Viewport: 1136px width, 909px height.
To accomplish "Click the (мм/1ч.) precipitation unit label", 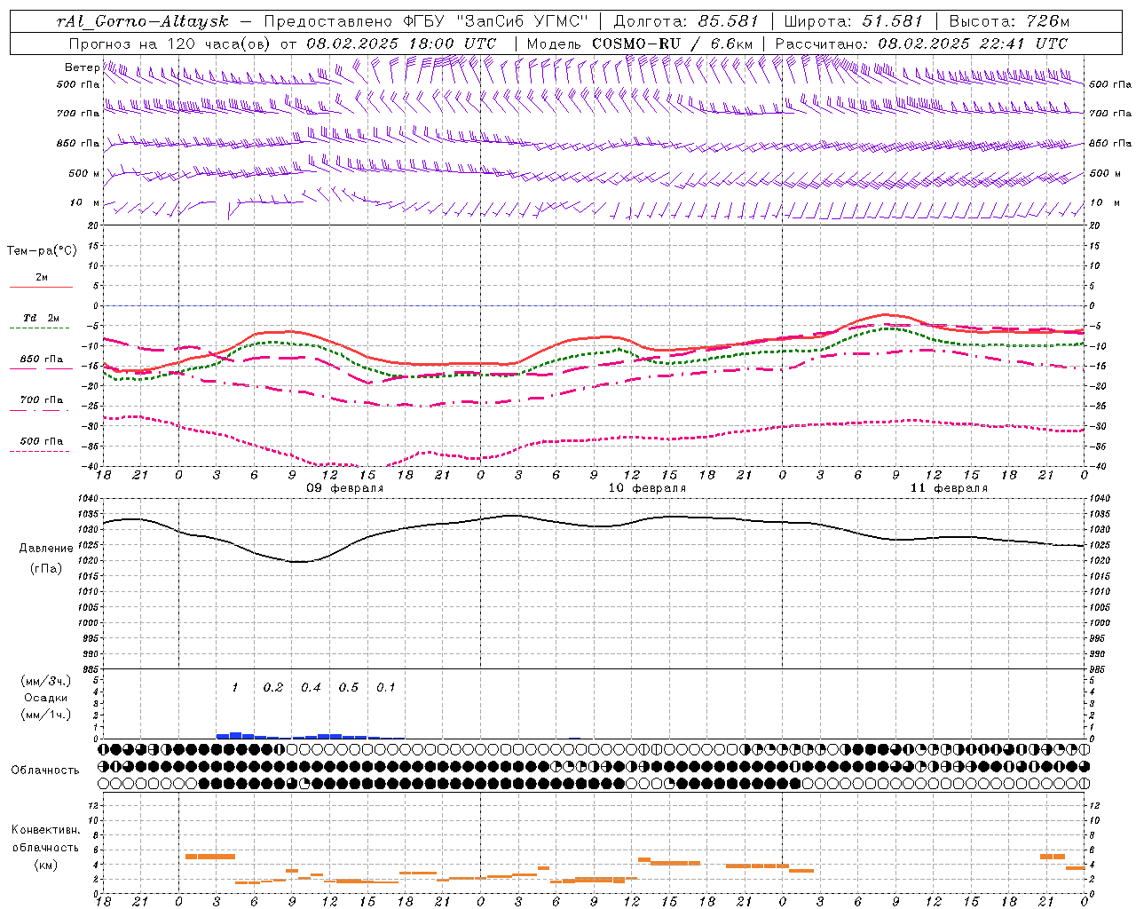I will pos(45,715).
